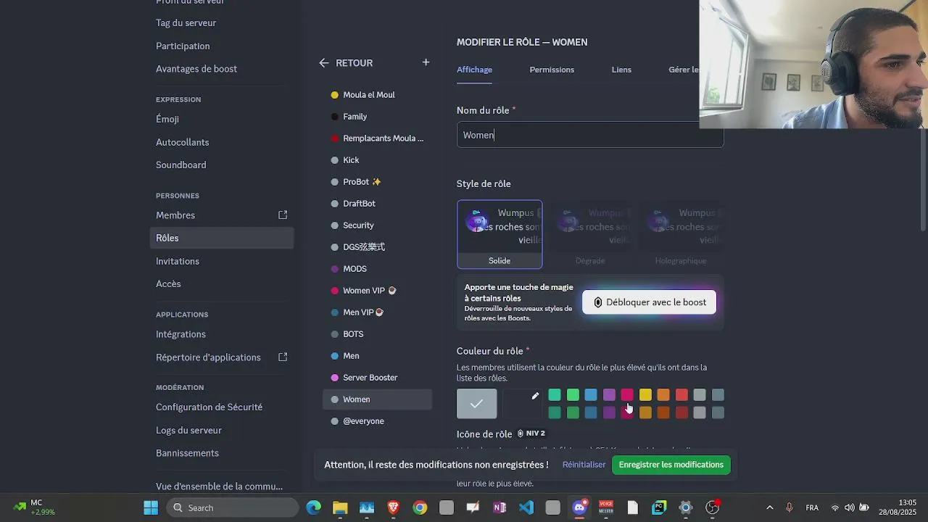The image size is (928, 522).
Task: Click the microphone icon in system tray
Action: click(x=790, y=507)
